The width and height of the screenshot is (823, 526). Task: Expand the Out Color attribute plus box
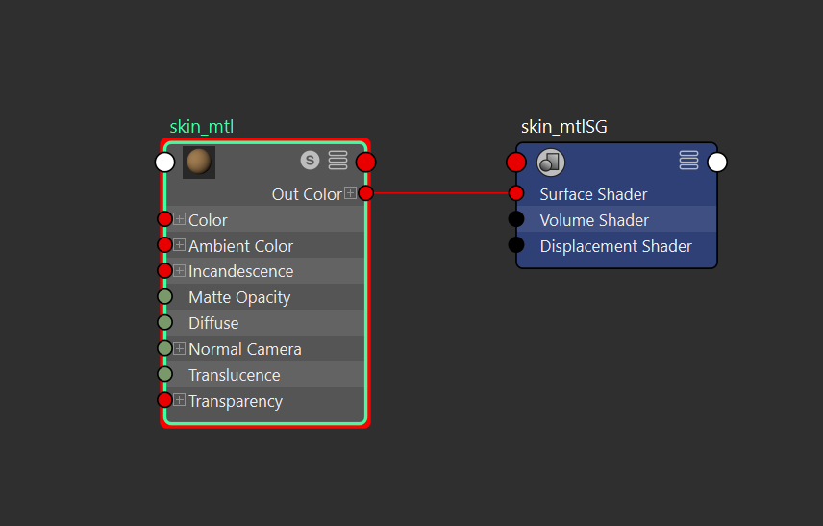(350, 192)
